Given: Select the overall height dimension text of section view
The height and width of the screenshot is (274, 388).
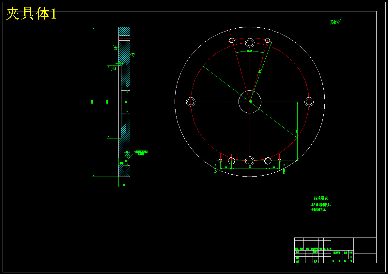Looking at the screenshot, I should click(92, 102).
